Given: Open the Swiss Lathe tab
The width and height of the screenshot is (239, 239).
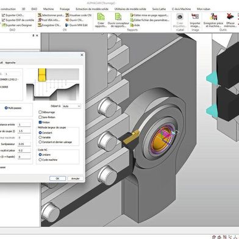Looking at the screenshot, I should [x=159, y=9].
